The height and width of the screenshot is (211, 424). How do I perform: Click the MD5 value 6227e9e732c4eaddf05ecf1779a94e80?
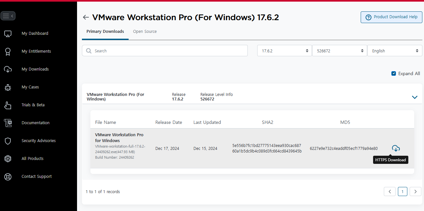point(344,149)
